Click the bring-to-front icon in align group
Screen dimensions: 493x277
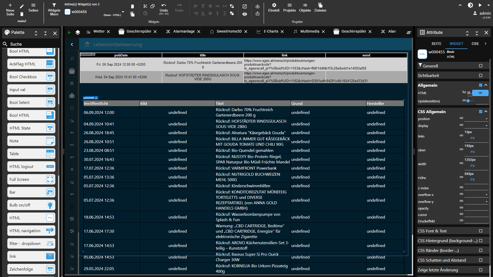232,6
